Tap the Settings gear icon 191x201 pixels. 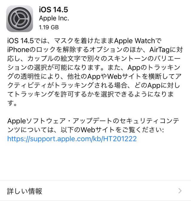[20, 19]
